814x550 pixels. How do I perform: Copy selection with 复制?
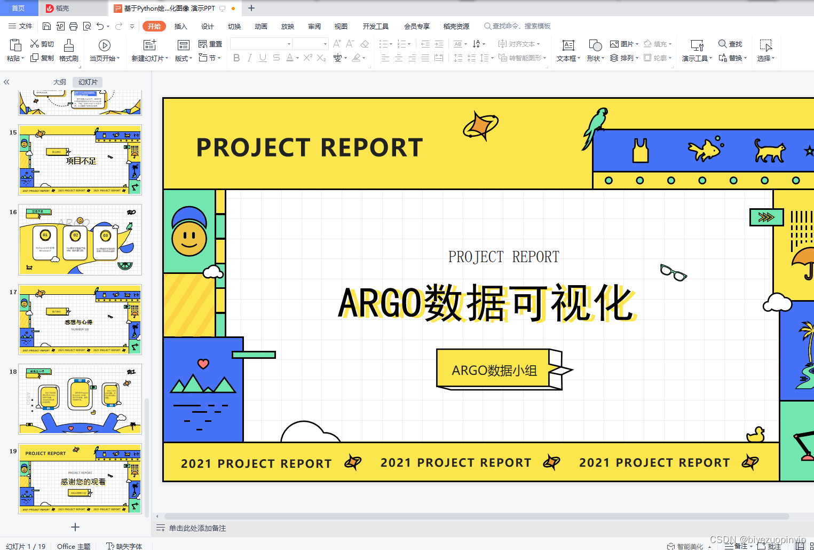click(x=42, y=58)
